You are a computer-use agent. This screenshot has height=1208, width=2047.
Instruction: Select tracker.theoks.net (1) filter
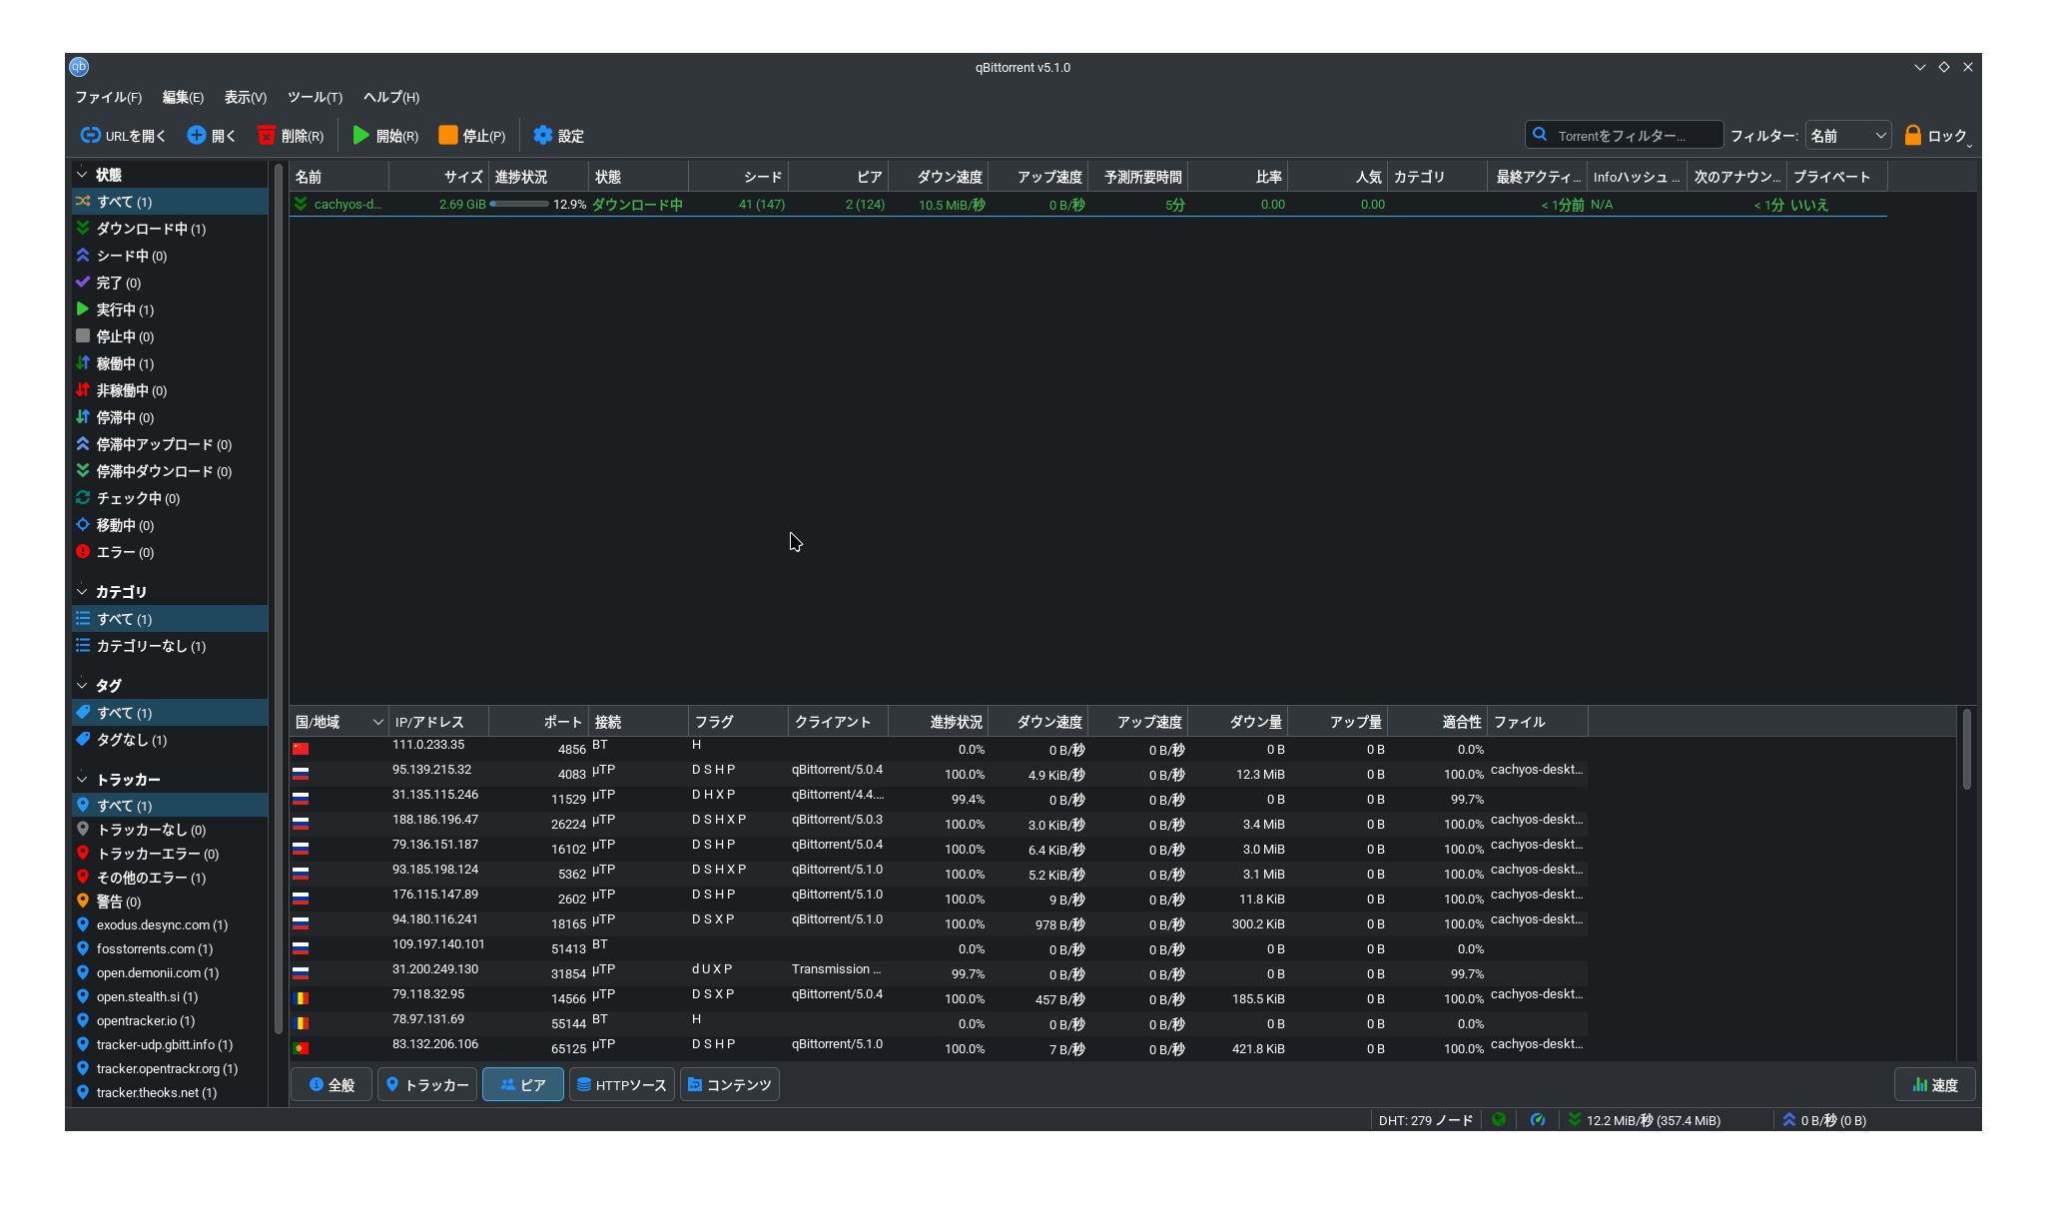click(x=170, y=1093)
